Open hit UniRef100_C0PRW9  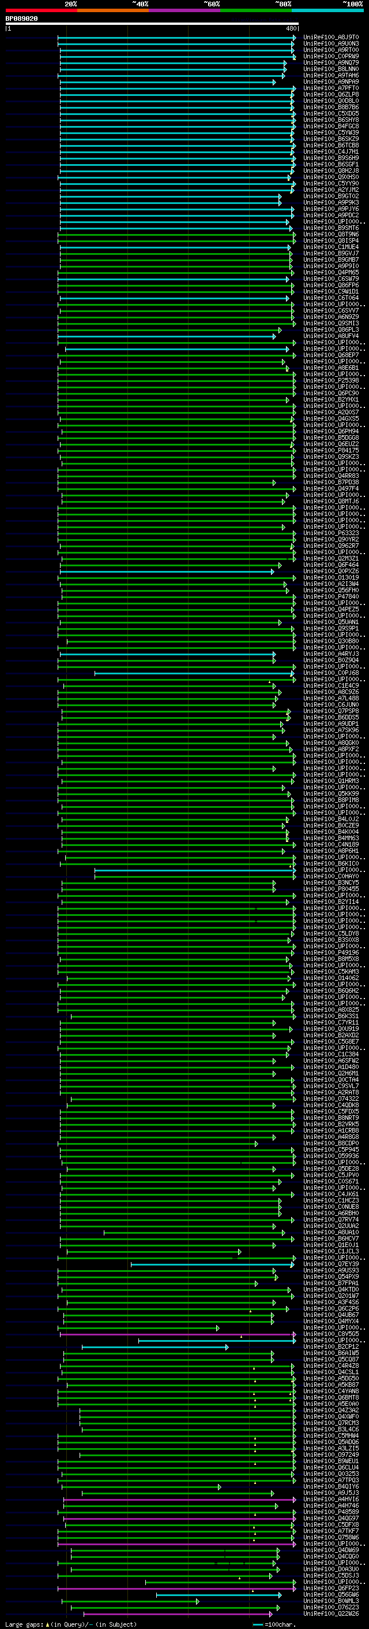[x=331, y=56]
